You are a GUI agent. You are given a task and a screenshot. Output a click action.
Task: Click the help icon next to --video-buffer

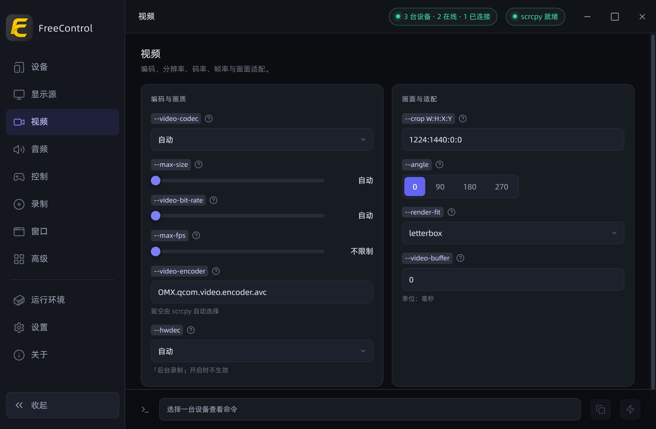coord(460,258)
